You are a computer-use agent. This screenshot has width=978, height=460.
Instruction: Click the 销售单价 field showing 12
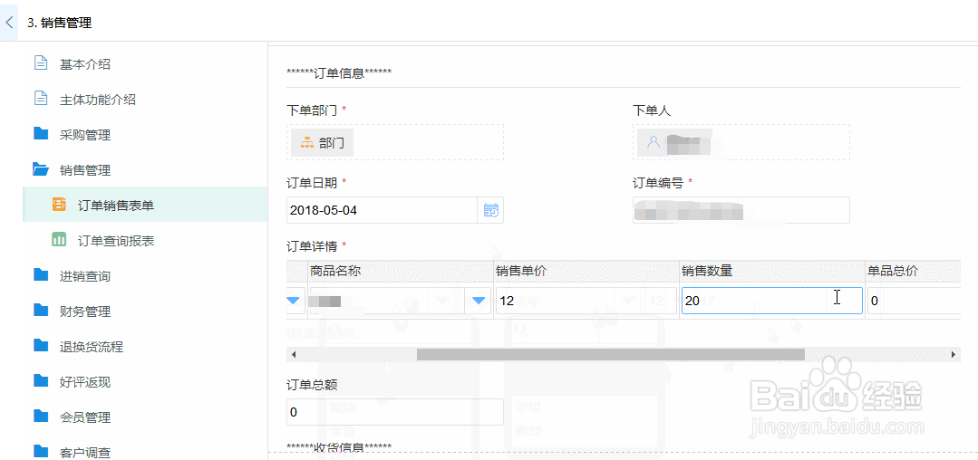[x=586, y=301]
